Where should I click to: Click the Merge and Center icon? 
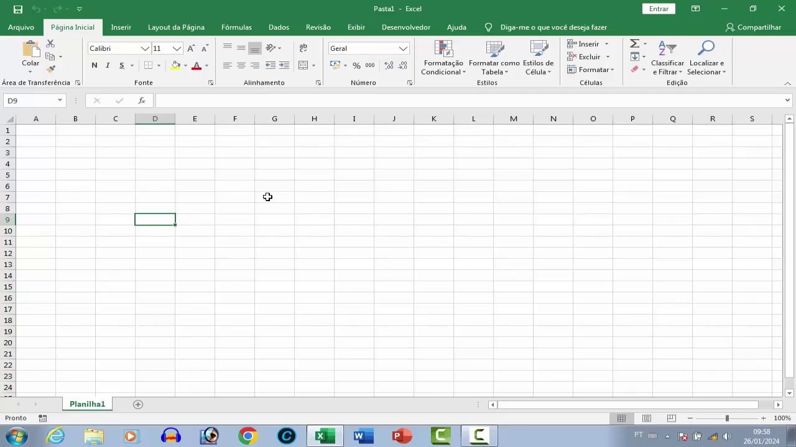pos(303,65)
